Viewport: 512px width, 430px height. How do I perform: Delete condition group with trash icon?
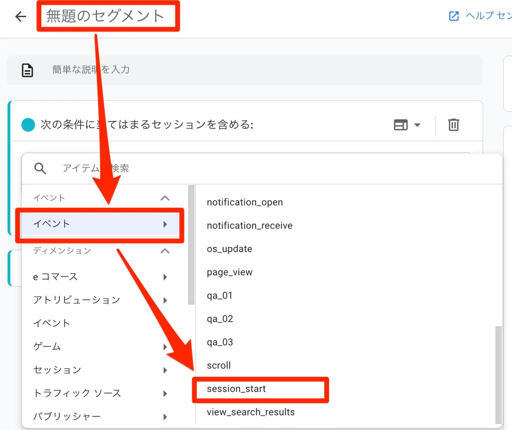[x=454, y=125]
